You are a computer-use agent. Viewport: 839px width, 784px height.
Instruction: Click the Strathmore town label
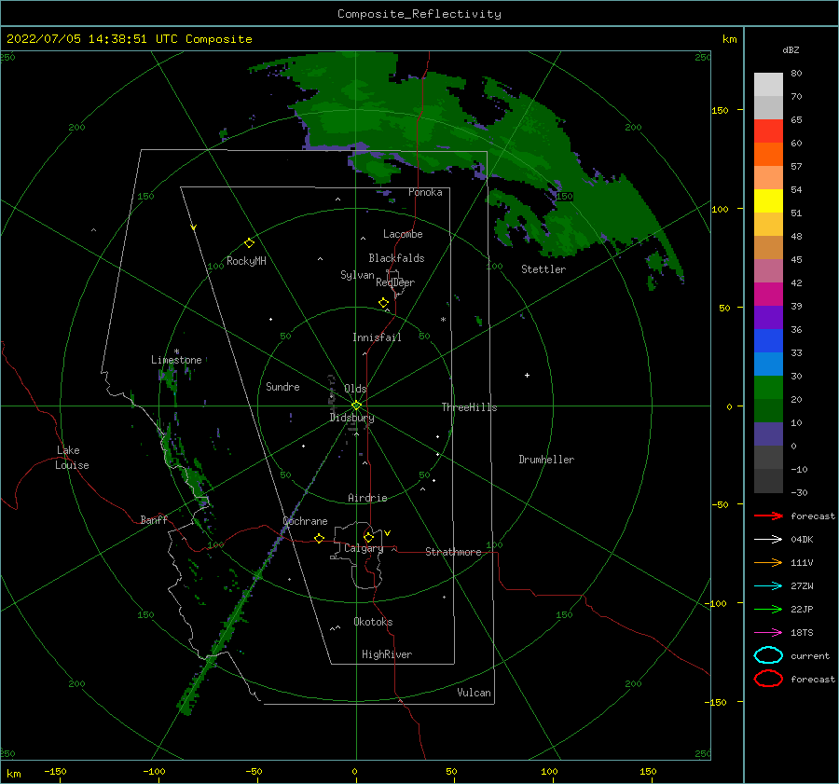click(453, 552)
